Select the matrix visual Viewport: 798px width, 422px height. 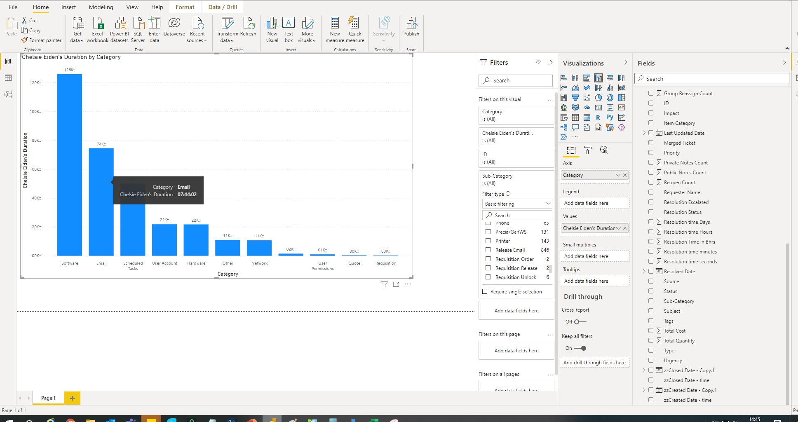click(x=587, y=117)
